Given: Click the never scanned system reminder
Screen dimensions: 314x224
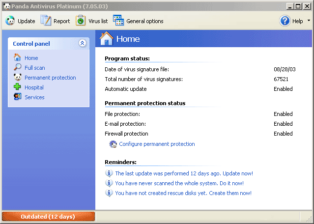Looking at the screenshot, I should (x=179, y=183).
